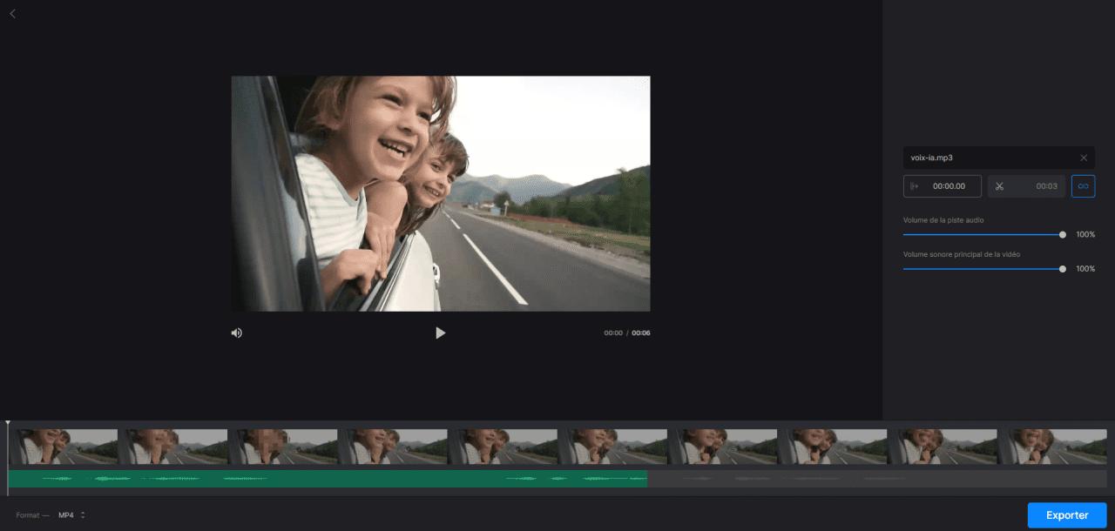The height and width of the screenshot is (531, 1115).
Task: Play the video preview
Action: [x=441, y=333]
